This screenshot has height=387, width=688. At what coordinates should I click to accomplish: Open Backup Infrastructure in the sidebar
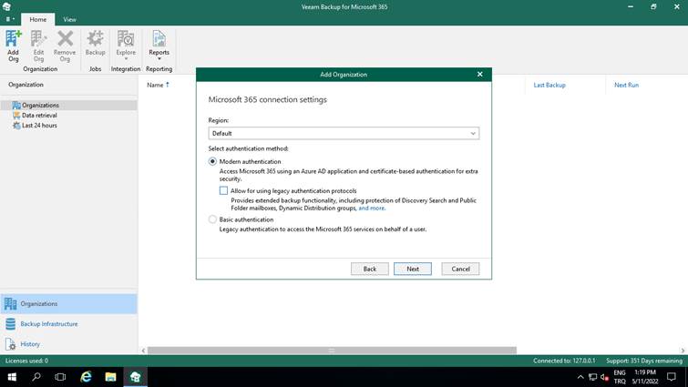click(49, 324)
